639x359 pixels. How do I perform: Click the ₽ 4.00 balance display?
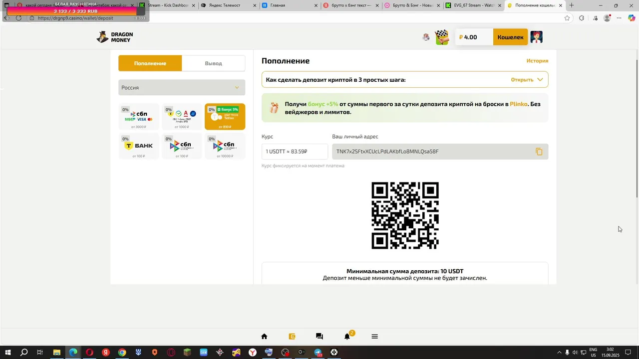point(474,37)
